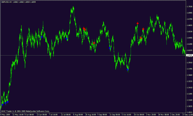The height and width of the screenshot is (116, 193).
Task: Click the 7 Jul 16:00 date label
Action: click(x=53, y=115)
